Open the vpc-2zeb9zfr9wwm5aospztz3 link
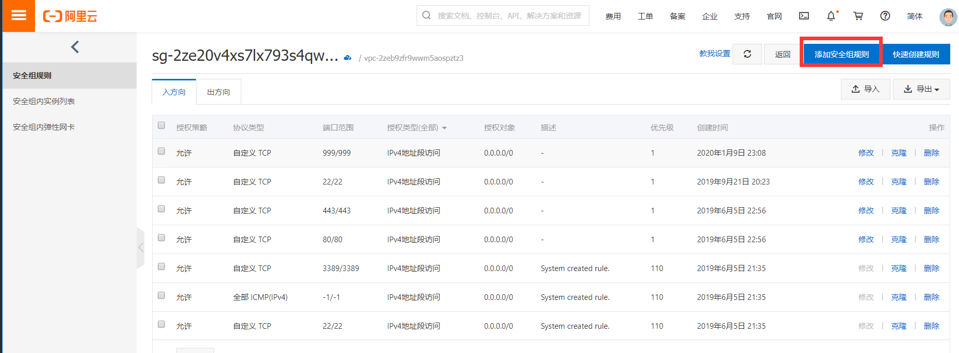 click(414, 58)
